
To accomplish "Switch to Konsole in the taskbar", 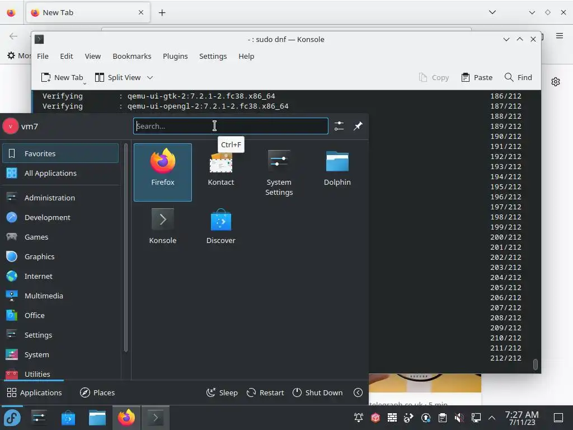I will click(x=156, y=418).
